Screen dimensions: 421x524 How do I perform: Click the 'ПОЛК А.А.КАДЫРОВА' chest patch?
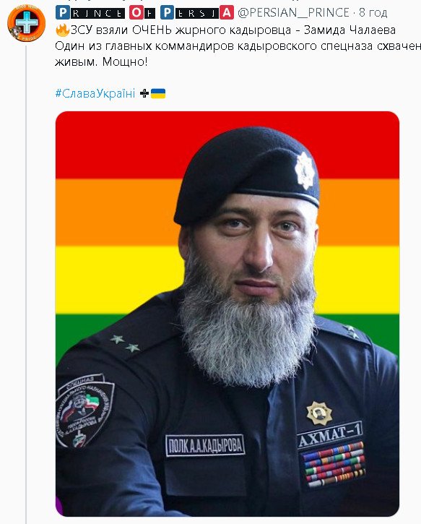coord(205,445)
